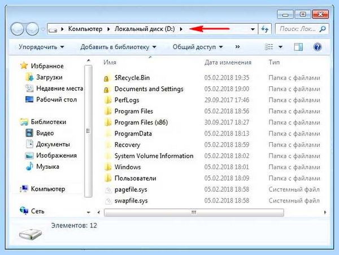
Task: Open the view options dropdown arrow
Action: coord(280,47)
